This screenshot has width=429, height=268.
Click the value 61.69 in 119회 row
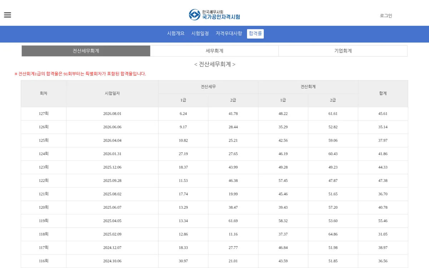coord(233,221)
